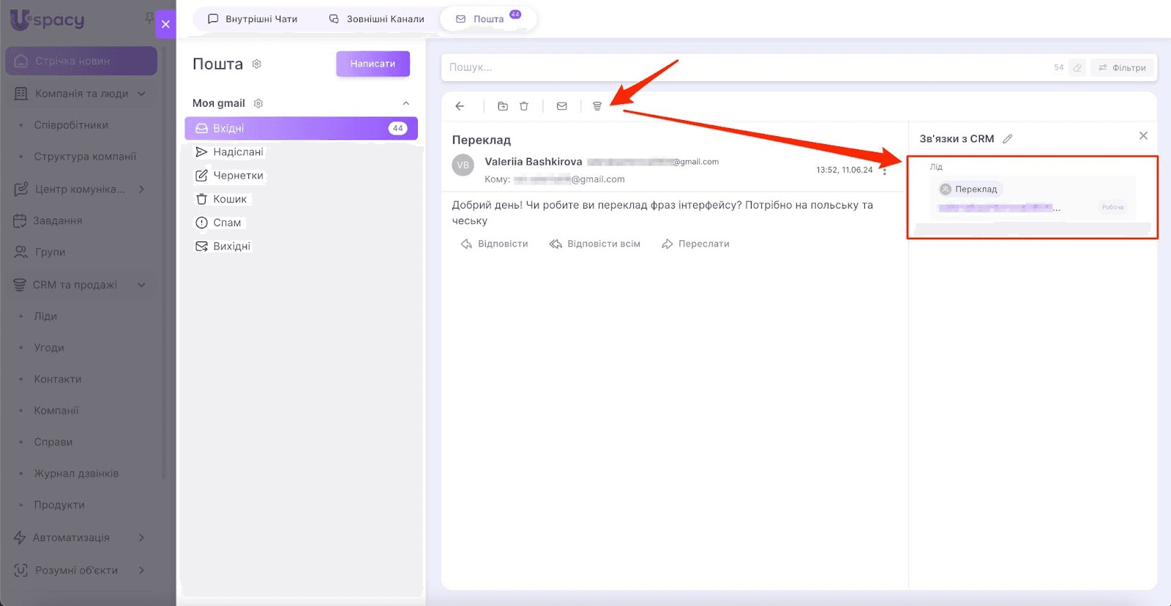Click the Написати compose button
The width and height of the screenshot is (1171, 606).
(373, 64)
